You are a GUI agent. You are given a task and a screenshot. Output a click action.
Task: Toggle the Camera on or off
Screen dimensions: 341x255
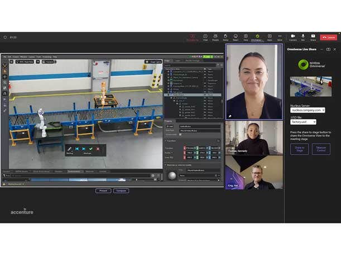click(293, 37)
